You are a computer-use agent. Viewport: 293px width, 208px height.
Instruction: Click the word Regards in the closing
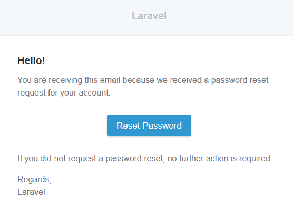coord(34,180)
